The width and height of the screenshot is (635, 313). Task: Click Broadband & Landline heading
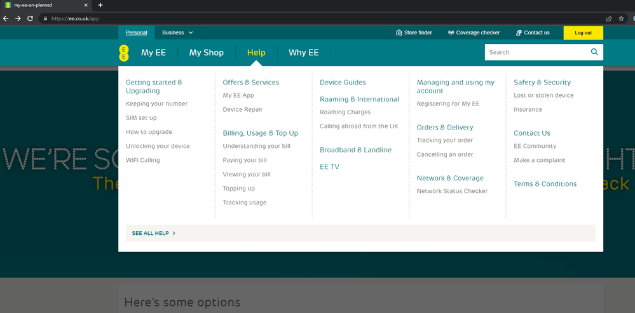coord(356,150)
